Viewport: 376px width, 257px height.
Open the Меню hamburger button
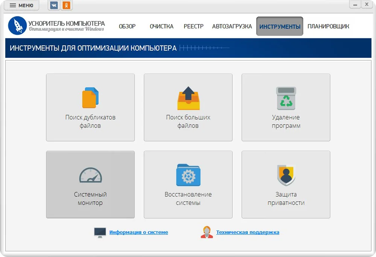pos(21,5)
